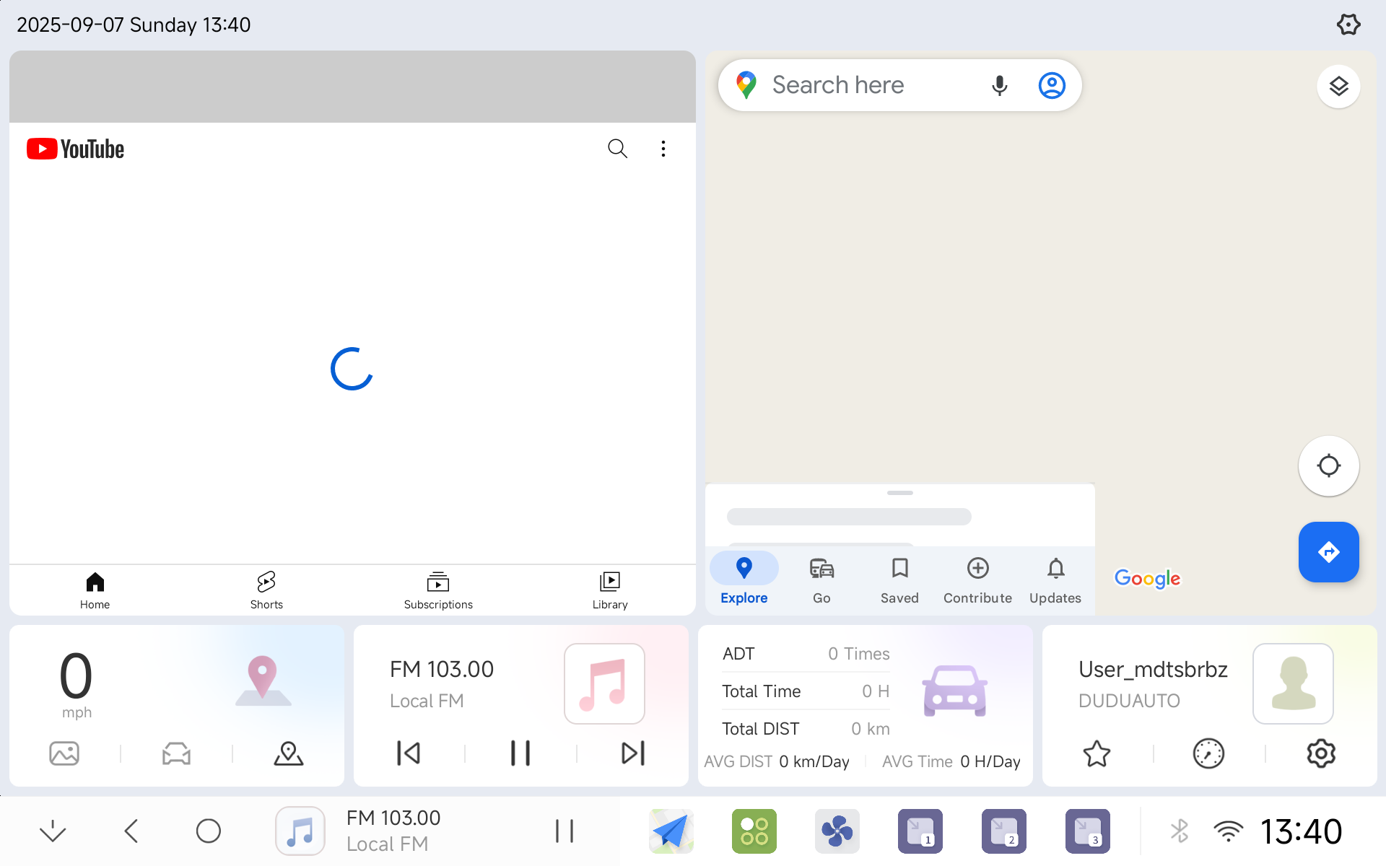Screen dimensions: 1386x866
Task: Tap the Maps bottom sheet handle
Action: click(x=900, y=493)
